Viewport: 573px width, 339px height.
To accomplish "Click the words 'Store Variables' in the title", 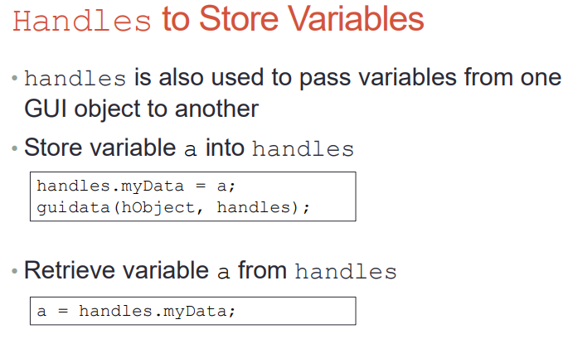I will pos(312,19).
